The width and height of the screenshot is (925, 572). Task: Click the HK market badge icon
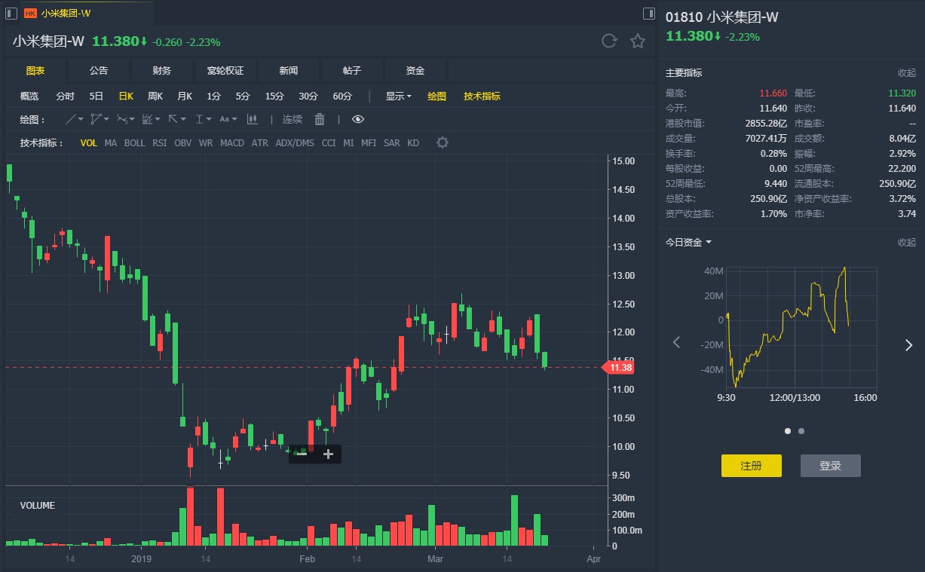[30, 13]
